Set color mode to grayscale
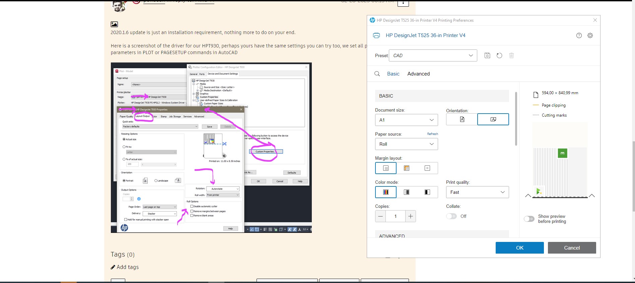Viewport: 635px width, 283px height. [407, 192]
